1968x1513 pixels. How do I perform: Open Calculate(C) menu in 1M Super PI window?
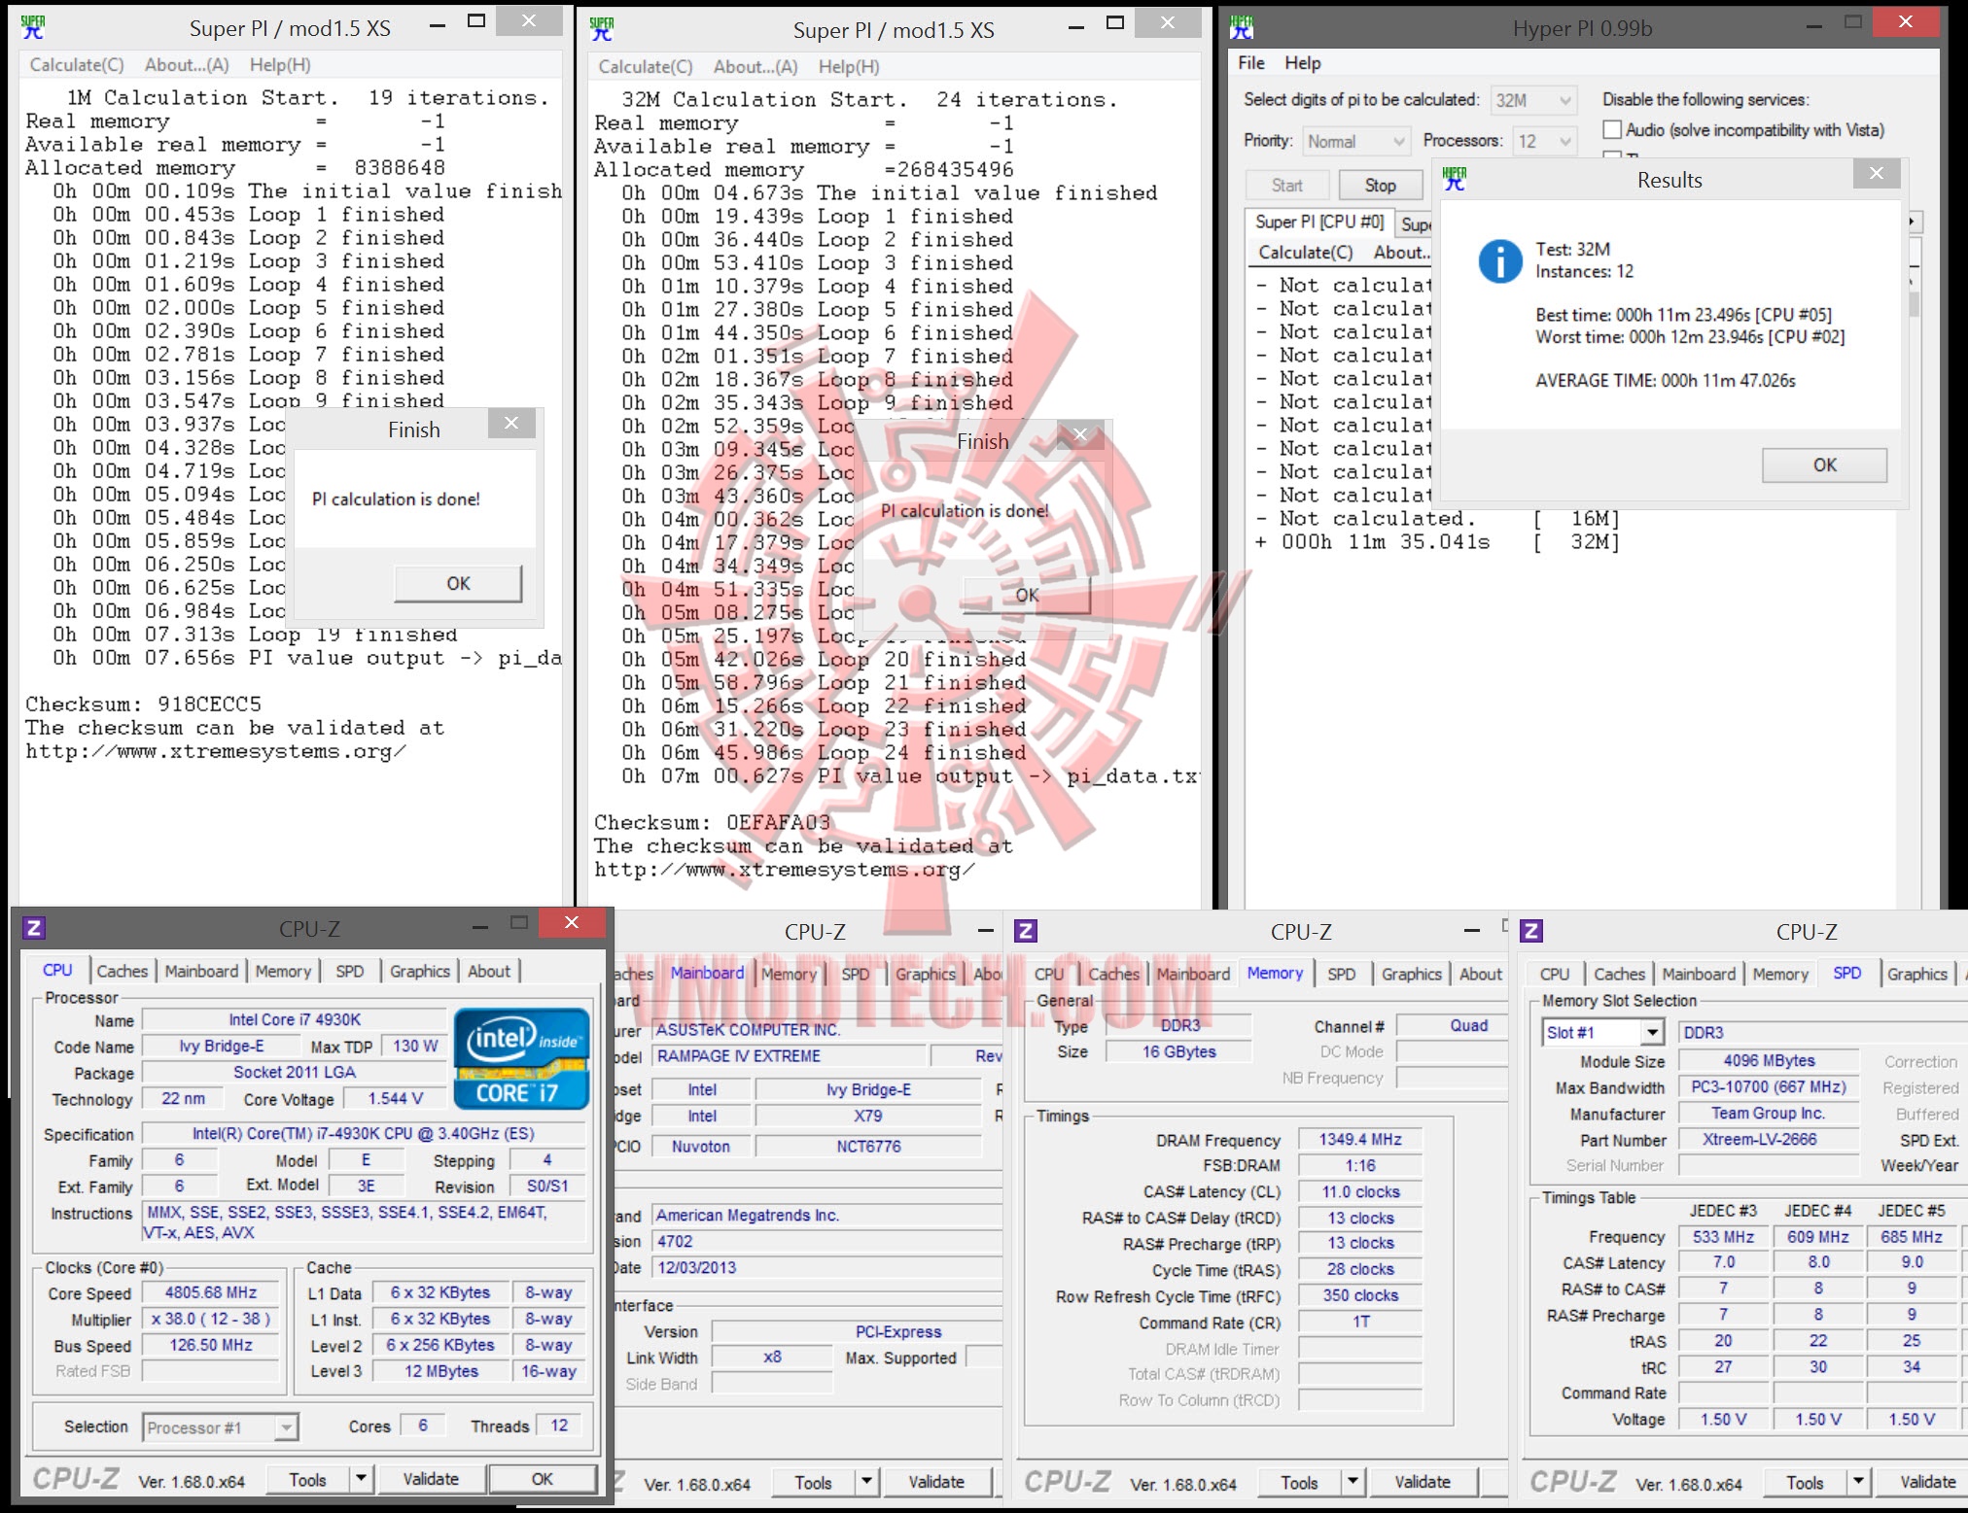(x=77, y=65)
